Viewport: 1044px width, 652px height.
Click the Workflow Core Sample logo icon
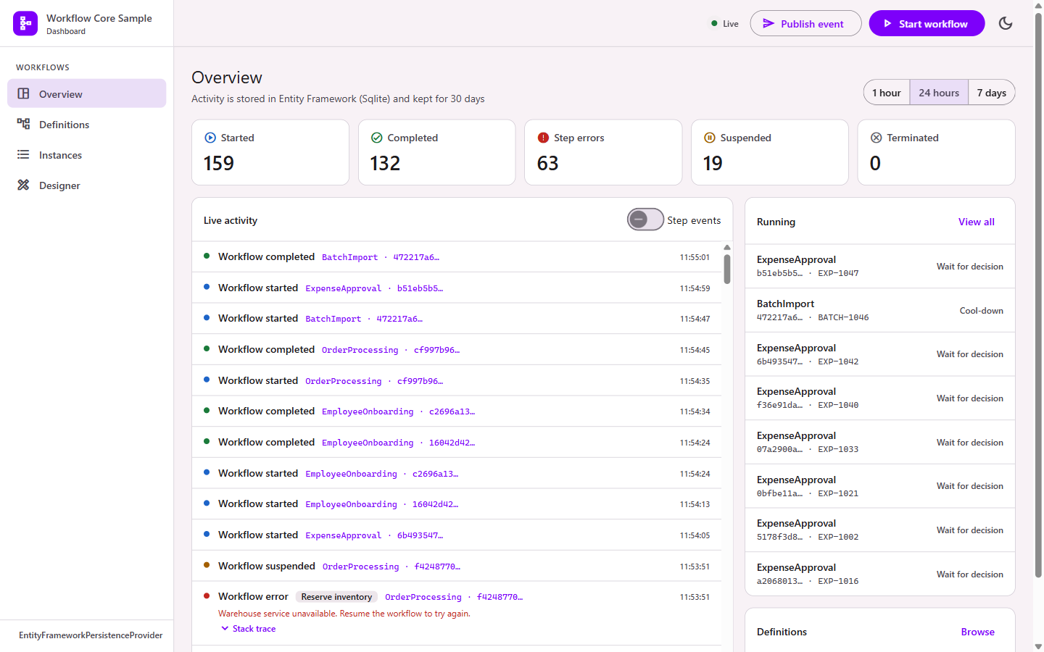point(25,23)
